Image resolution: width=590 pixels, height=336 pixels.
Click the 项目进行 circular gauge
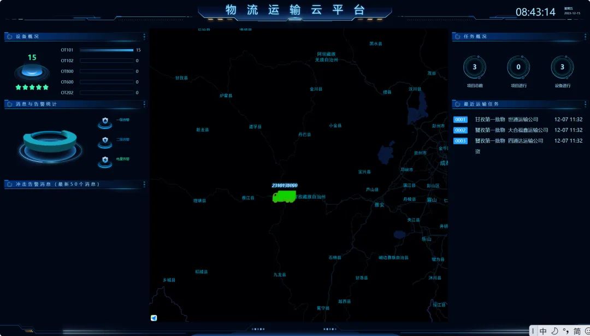click(x=518, y=68)
